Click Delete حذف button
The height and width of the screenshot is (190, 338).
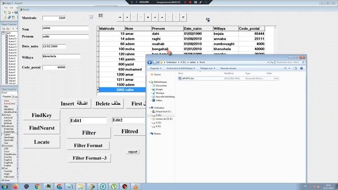coord(108,103)
